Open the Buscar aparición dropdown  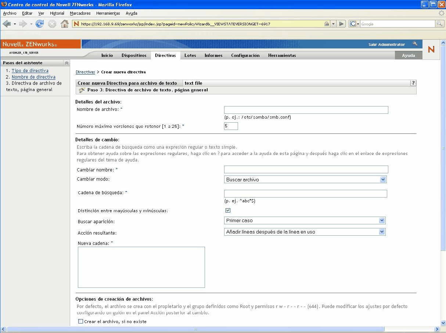[x=382, y=220]
